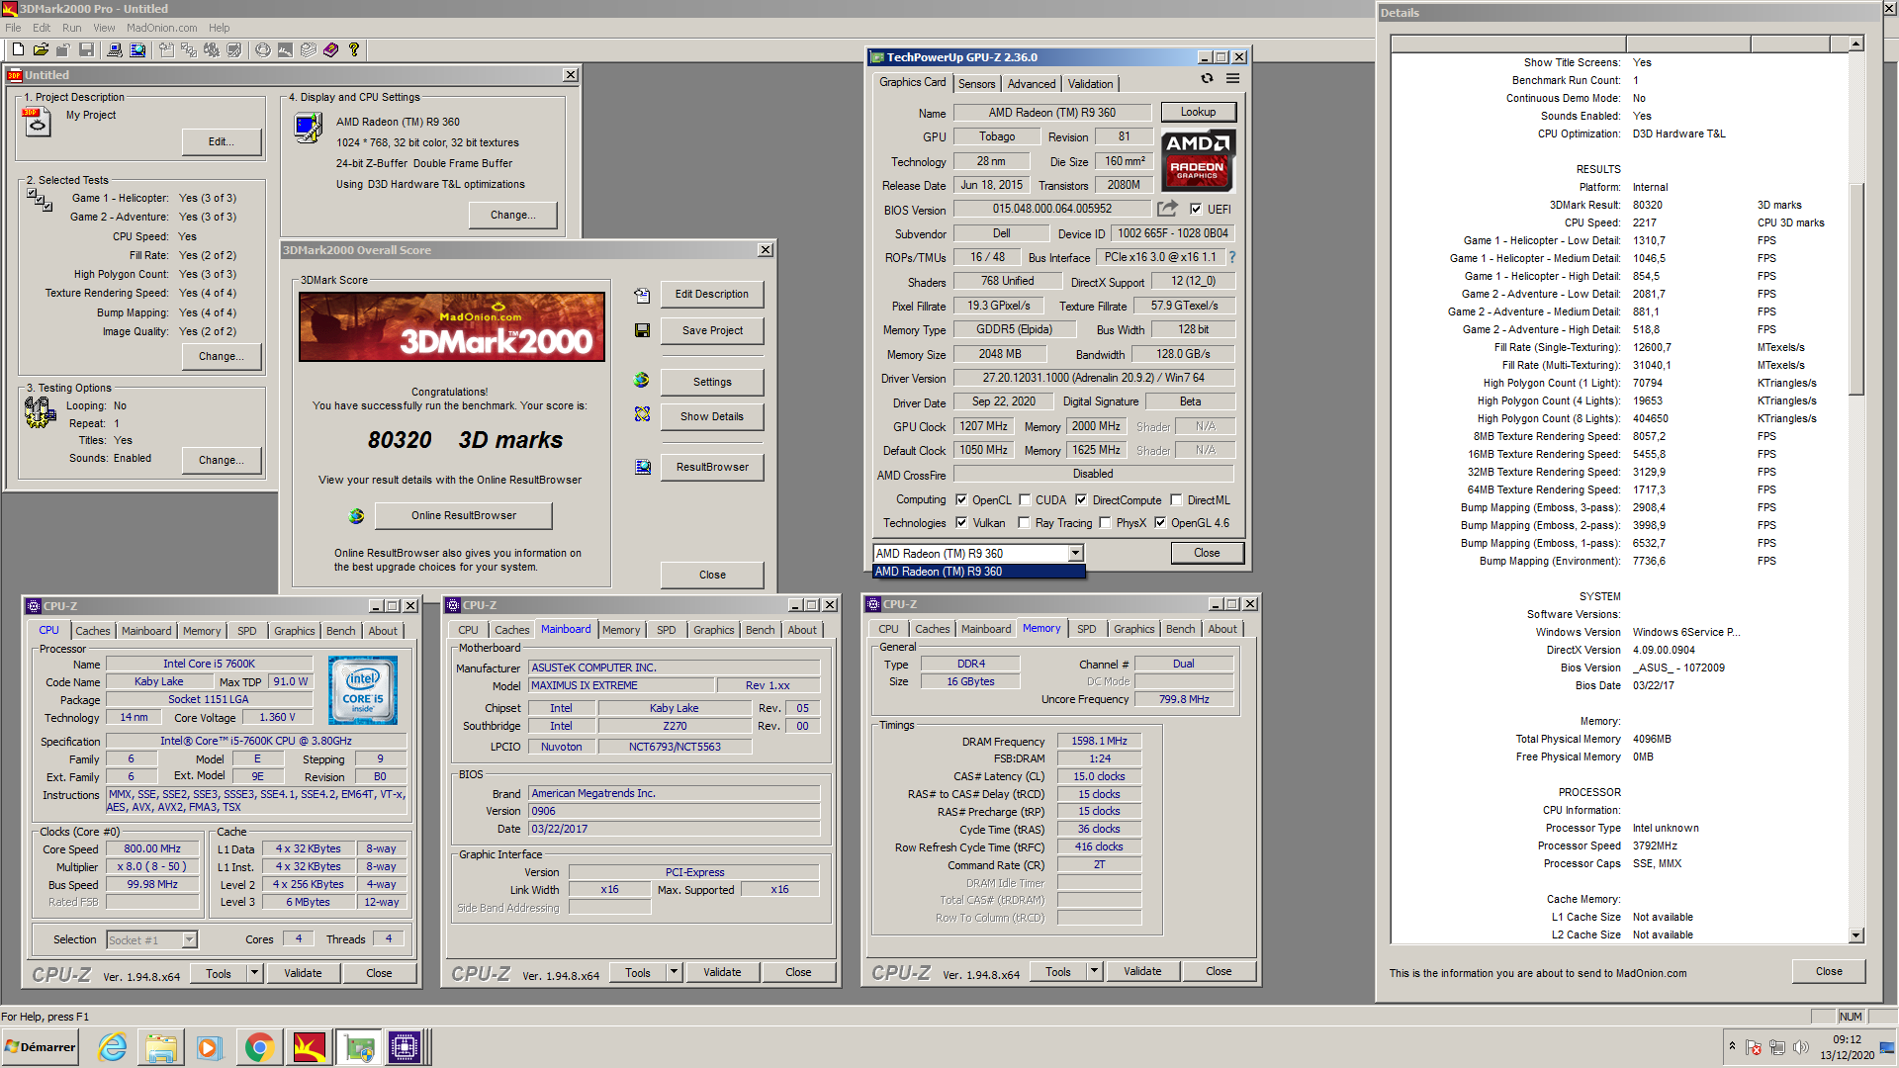Toggle the OpenCL checkbox

pos(960,500)
